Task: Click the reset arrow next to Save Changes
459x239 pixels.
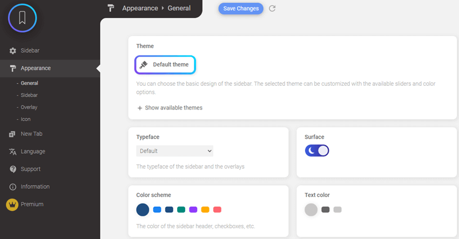Action: point(272,9)
